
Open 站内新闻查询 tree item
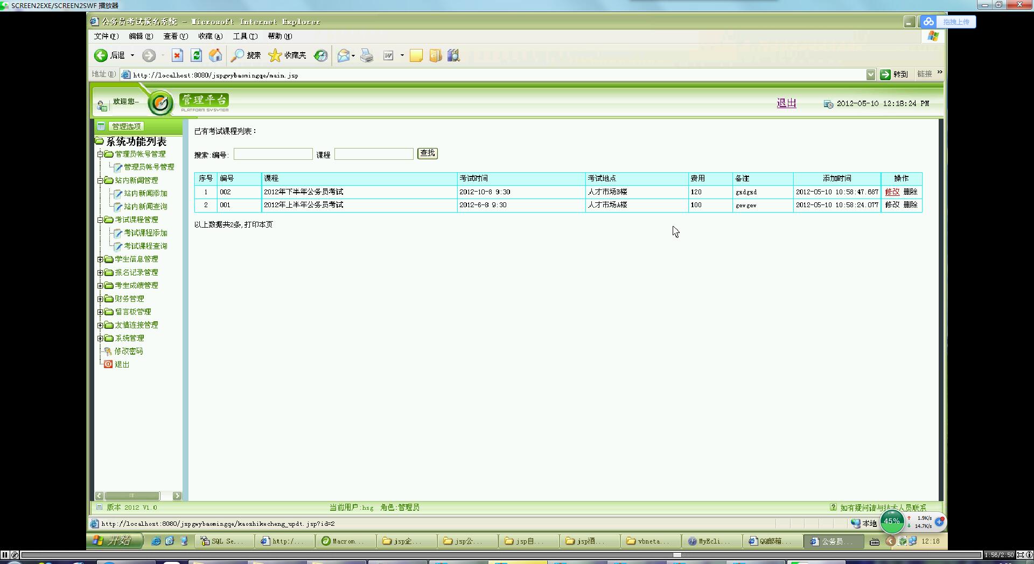[x=145, y=207]
